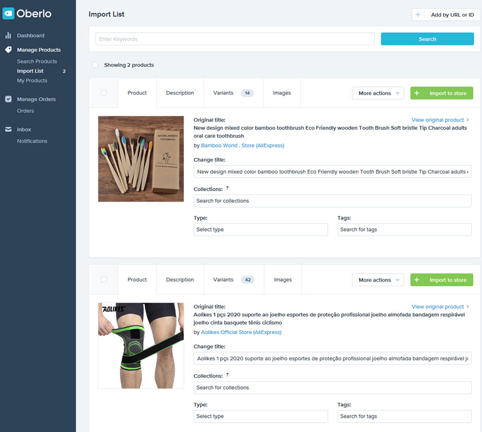Click the Manage Products tag icon
This screenshot has width=482, height=432.
[8, 50]
